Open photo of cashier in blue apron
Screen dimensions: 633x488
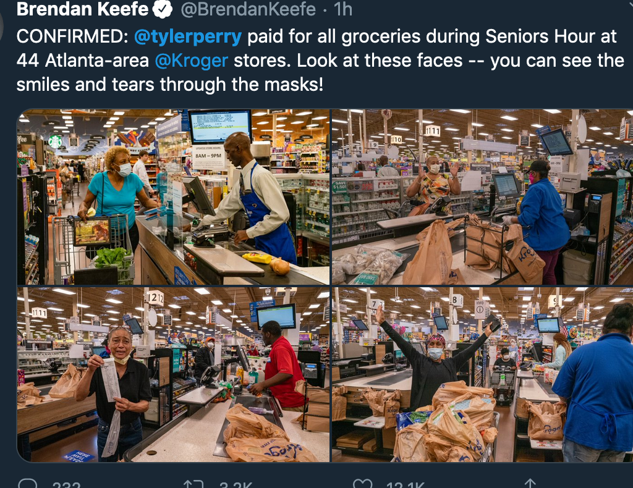(x=173, y=197)
